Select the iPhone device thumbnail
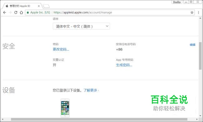This screenshot has width=203, height=122. click(x=65, y=108)
